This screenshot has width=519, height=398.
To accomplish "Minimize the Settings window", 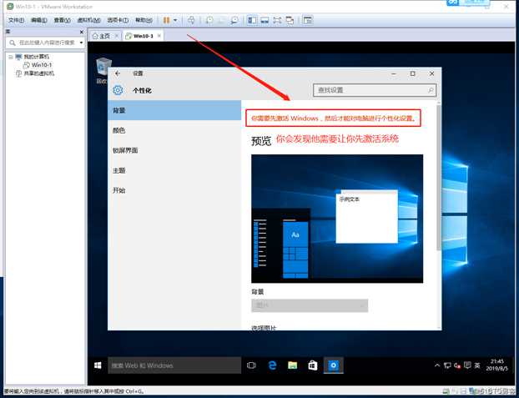I will (x=394, y=73).
